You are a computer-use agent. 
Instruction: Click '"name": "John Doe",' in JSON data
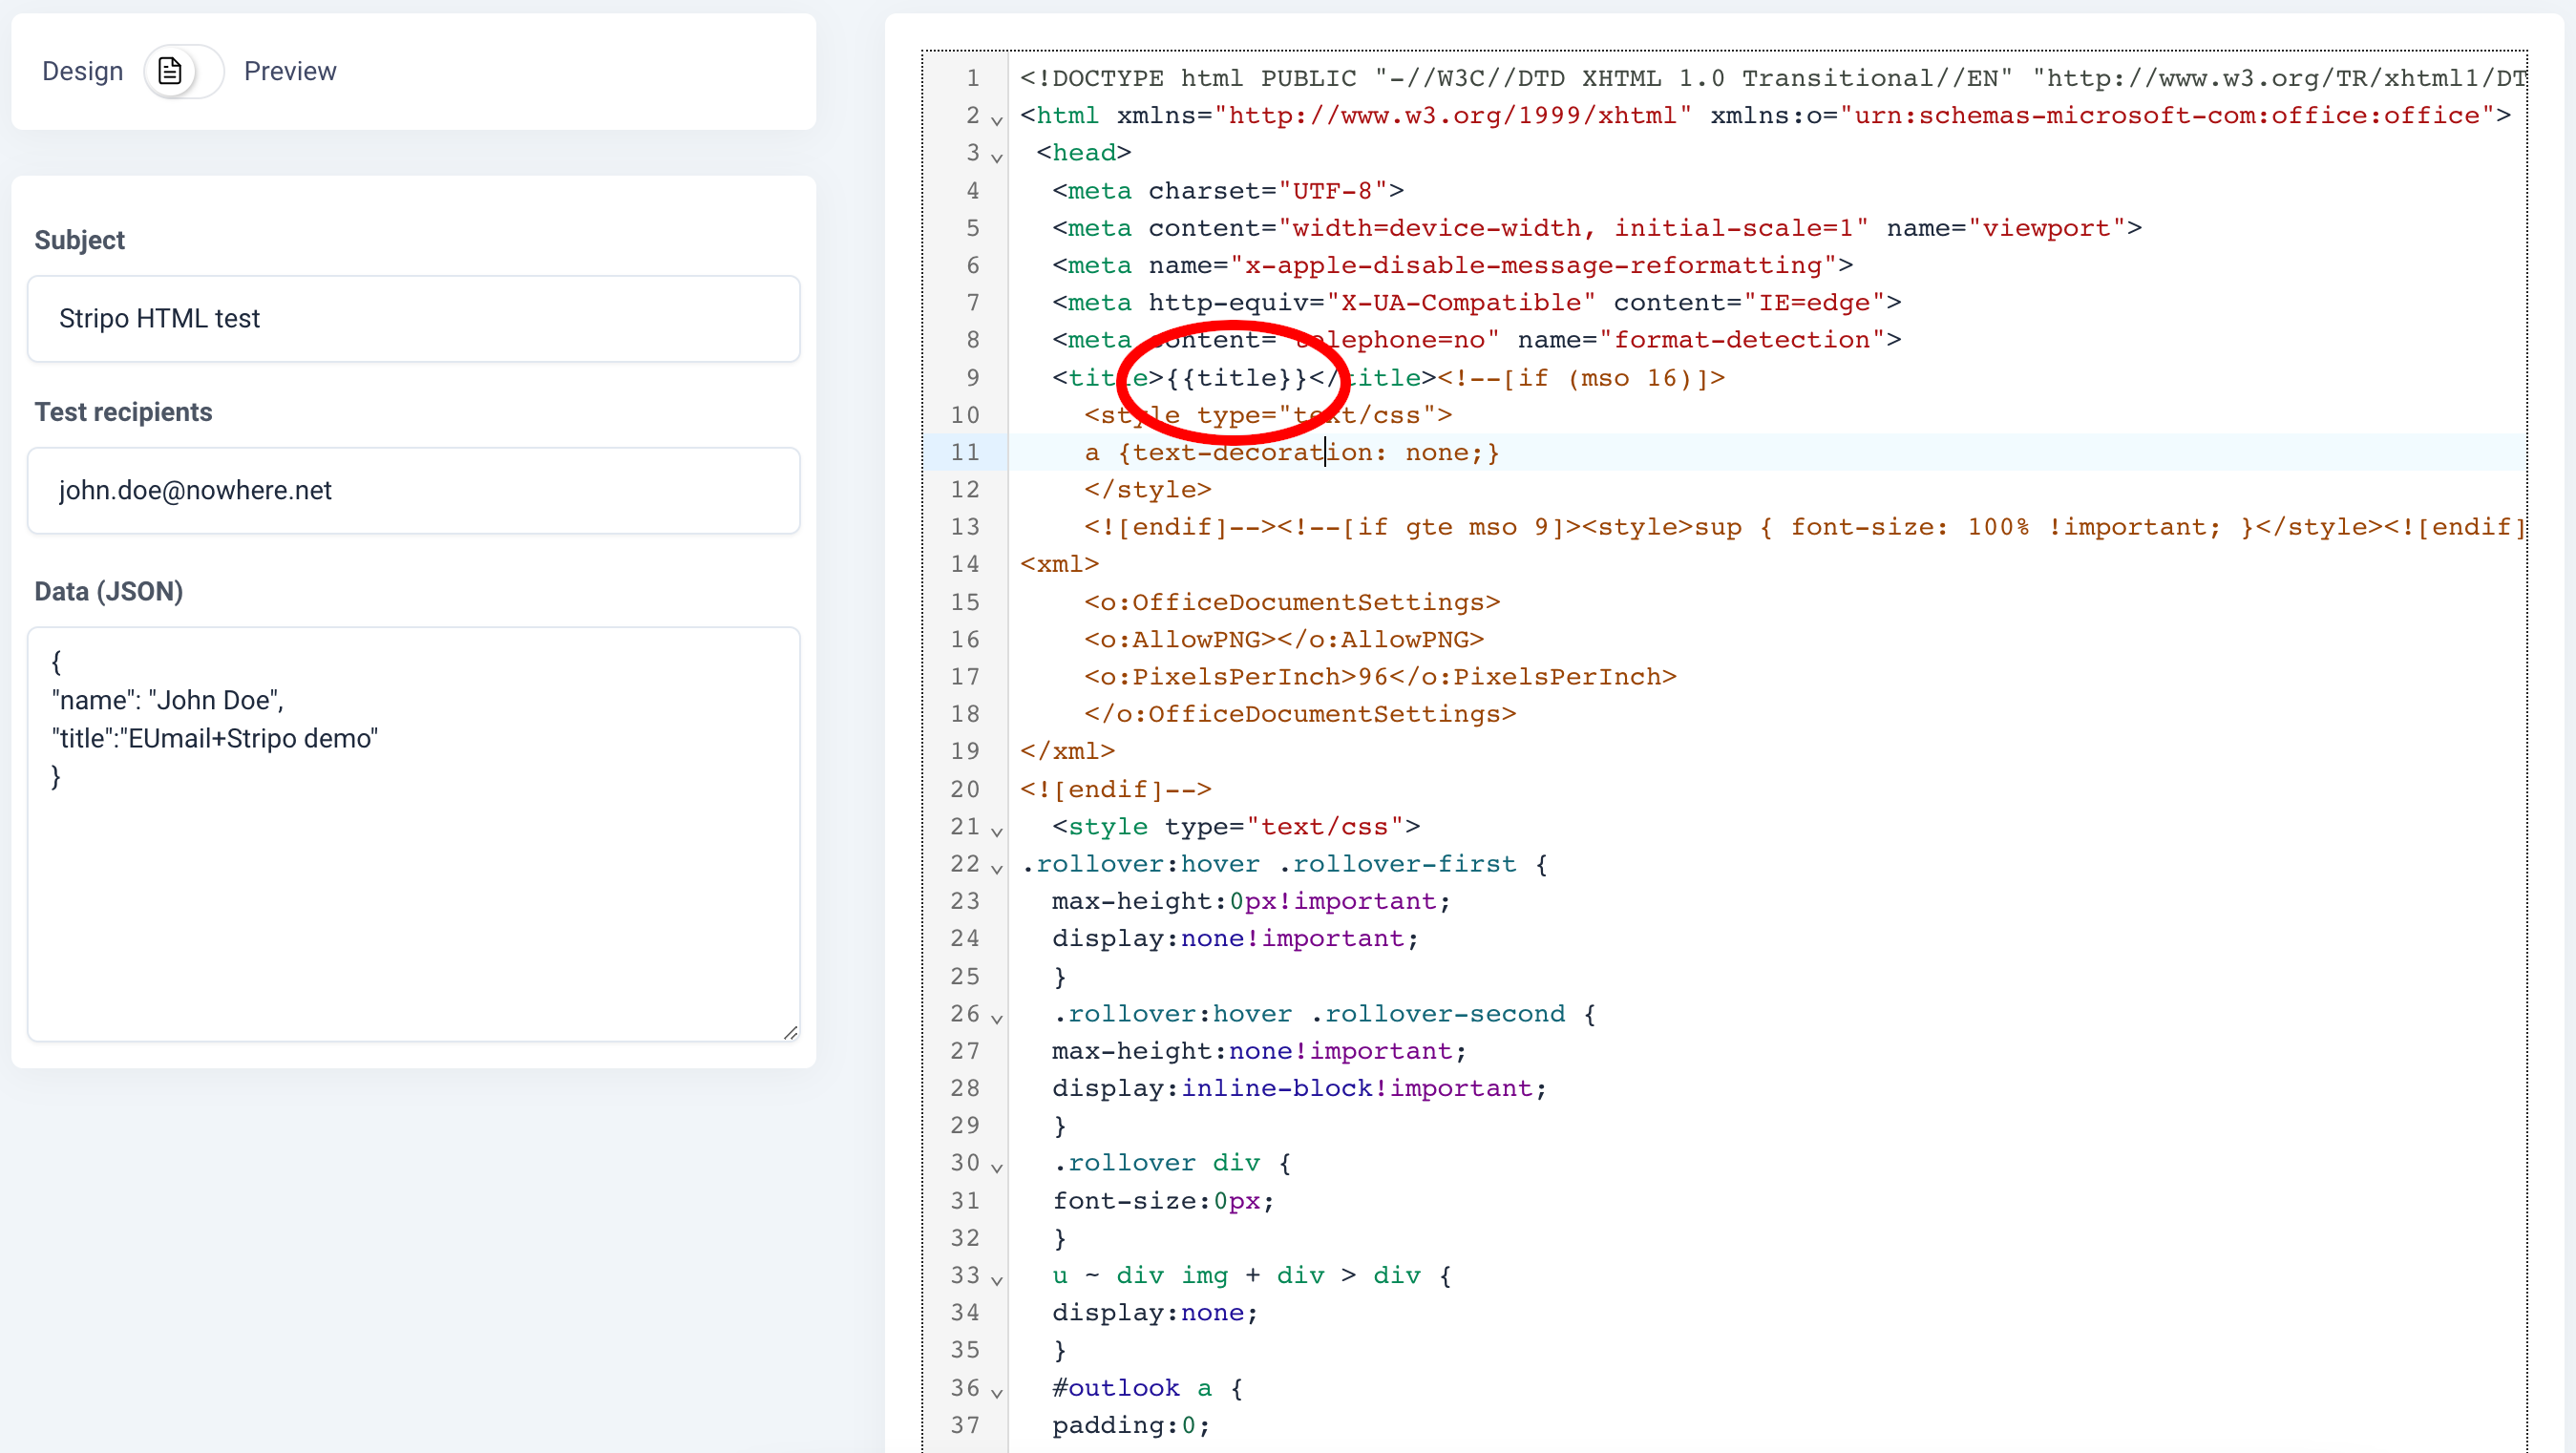[168, 700]
